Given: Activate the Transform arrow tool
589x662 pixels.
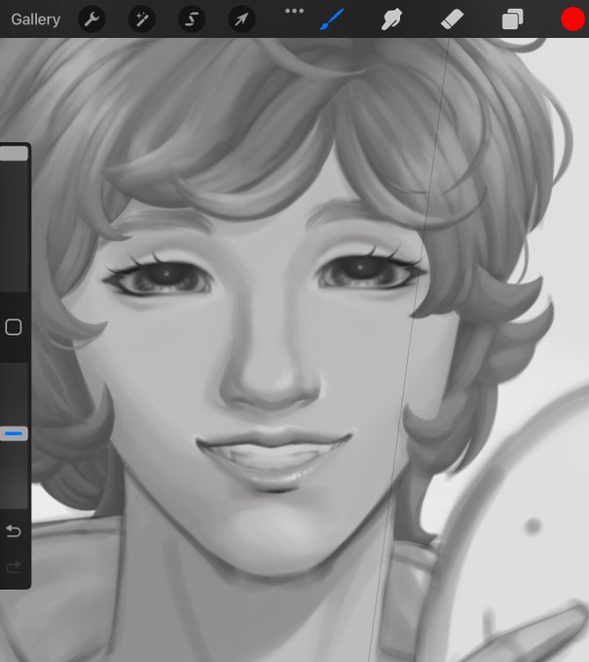Looking at the screenshot, I should 241,19.
